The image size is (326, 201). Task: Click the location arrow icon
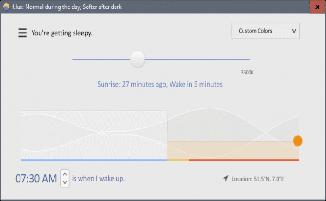coord(225,178)
